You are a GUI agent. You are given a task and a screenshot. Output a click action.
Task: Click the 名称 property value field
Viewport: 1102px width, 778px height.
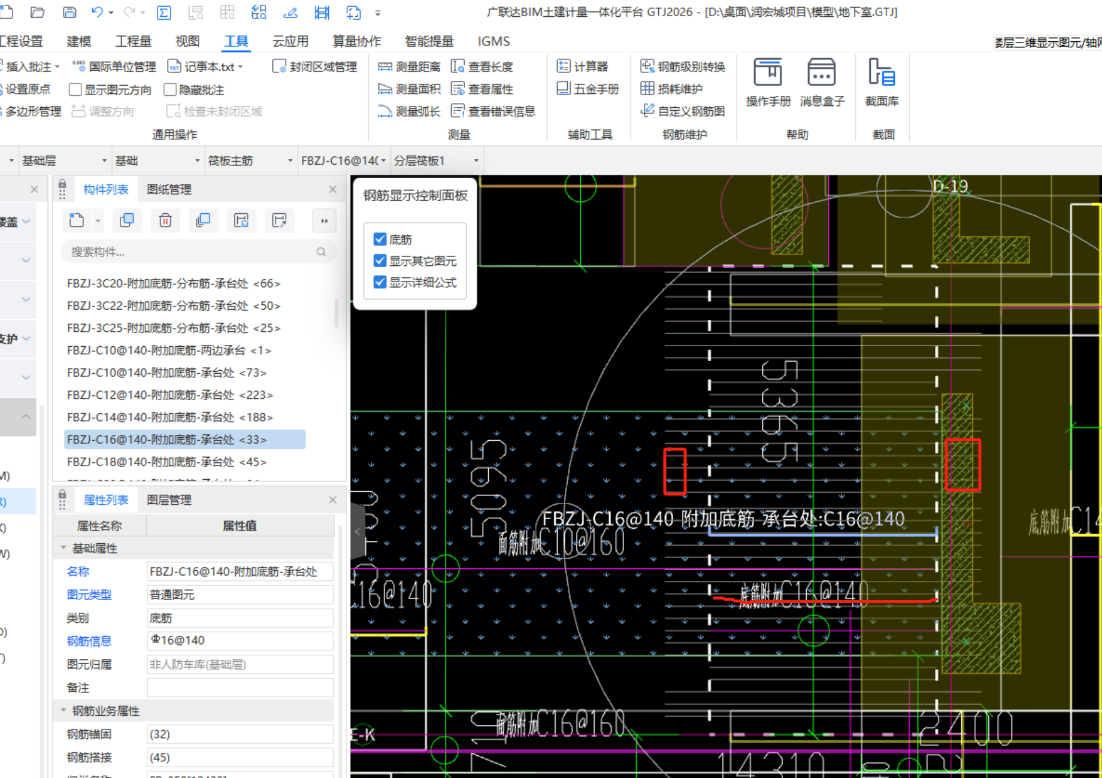[x=240, y=571]
